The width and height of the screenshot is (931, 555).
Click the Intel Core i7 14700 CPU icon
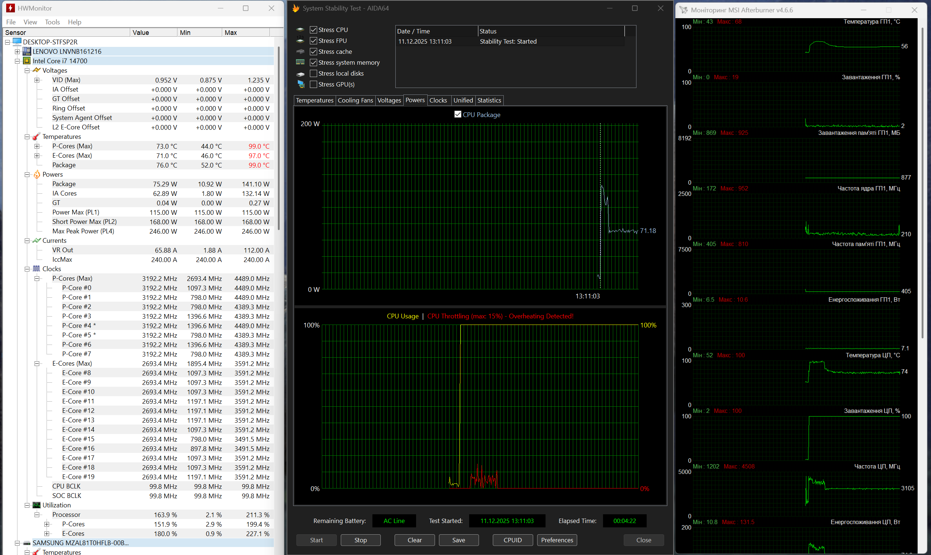[x=27, y=61]
